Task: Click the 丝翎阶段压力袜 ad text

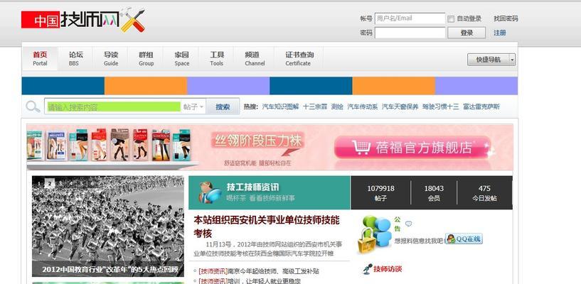Action: 257,141
